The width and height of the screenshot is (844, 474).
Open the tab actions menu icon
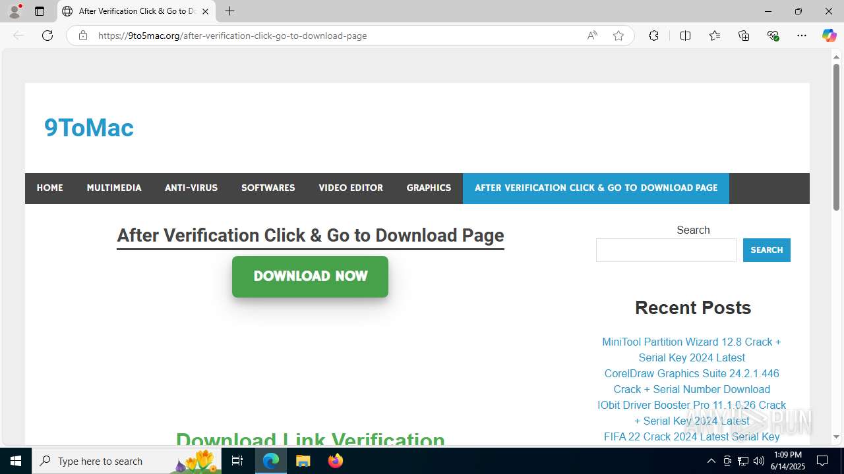pos(40,11)
